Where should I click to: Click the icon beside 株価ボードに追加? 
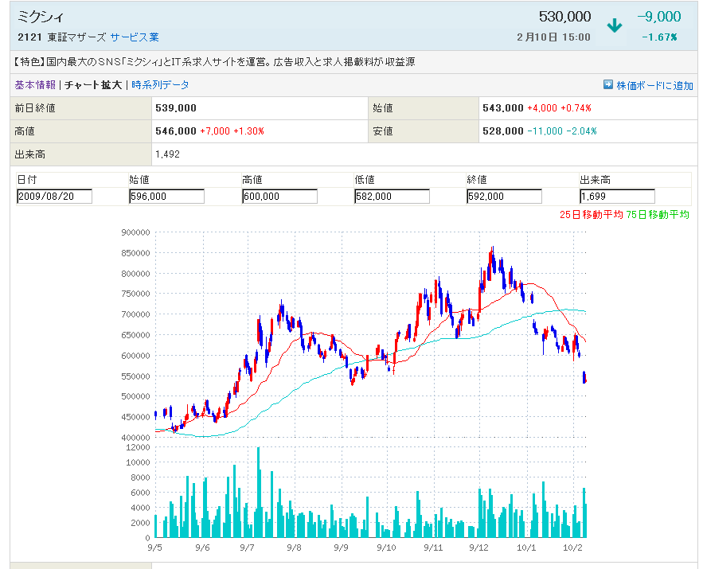608,85
